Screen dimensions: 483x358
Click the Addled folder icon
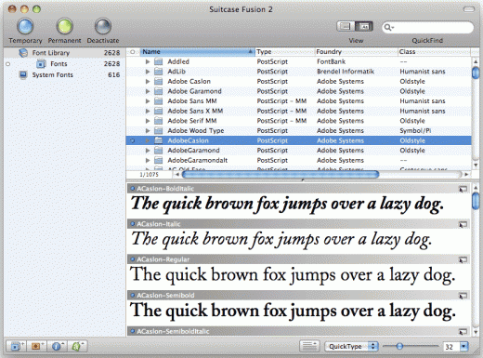click(159, 61)
